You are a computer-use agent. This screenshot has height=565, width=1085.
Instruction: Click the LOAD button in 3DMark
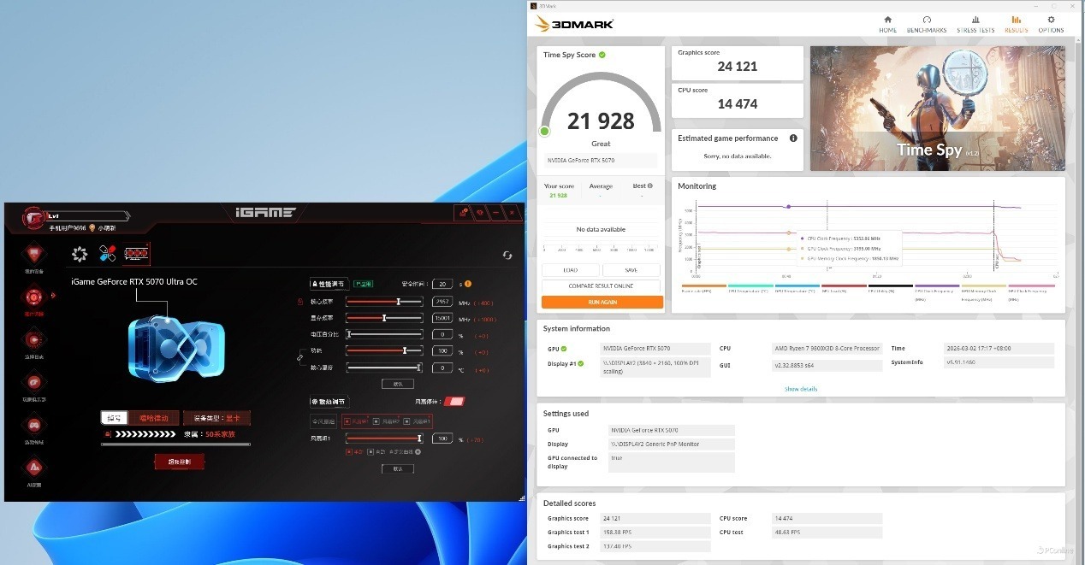pos(570,270)
